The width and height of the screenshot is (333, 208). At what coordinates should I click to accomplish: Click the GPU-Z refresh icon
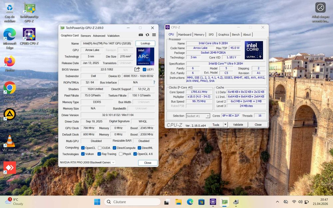(148, 35)
